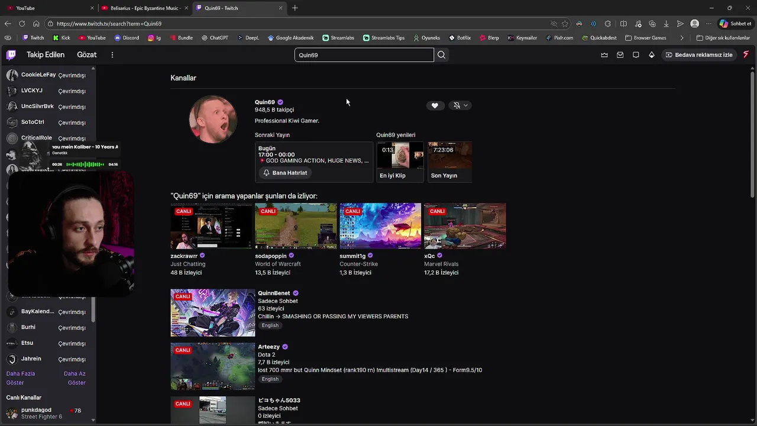Screen dimensions: 757x426
Task: Open the Twitch three-dot more menu
Action: [112, 54]
